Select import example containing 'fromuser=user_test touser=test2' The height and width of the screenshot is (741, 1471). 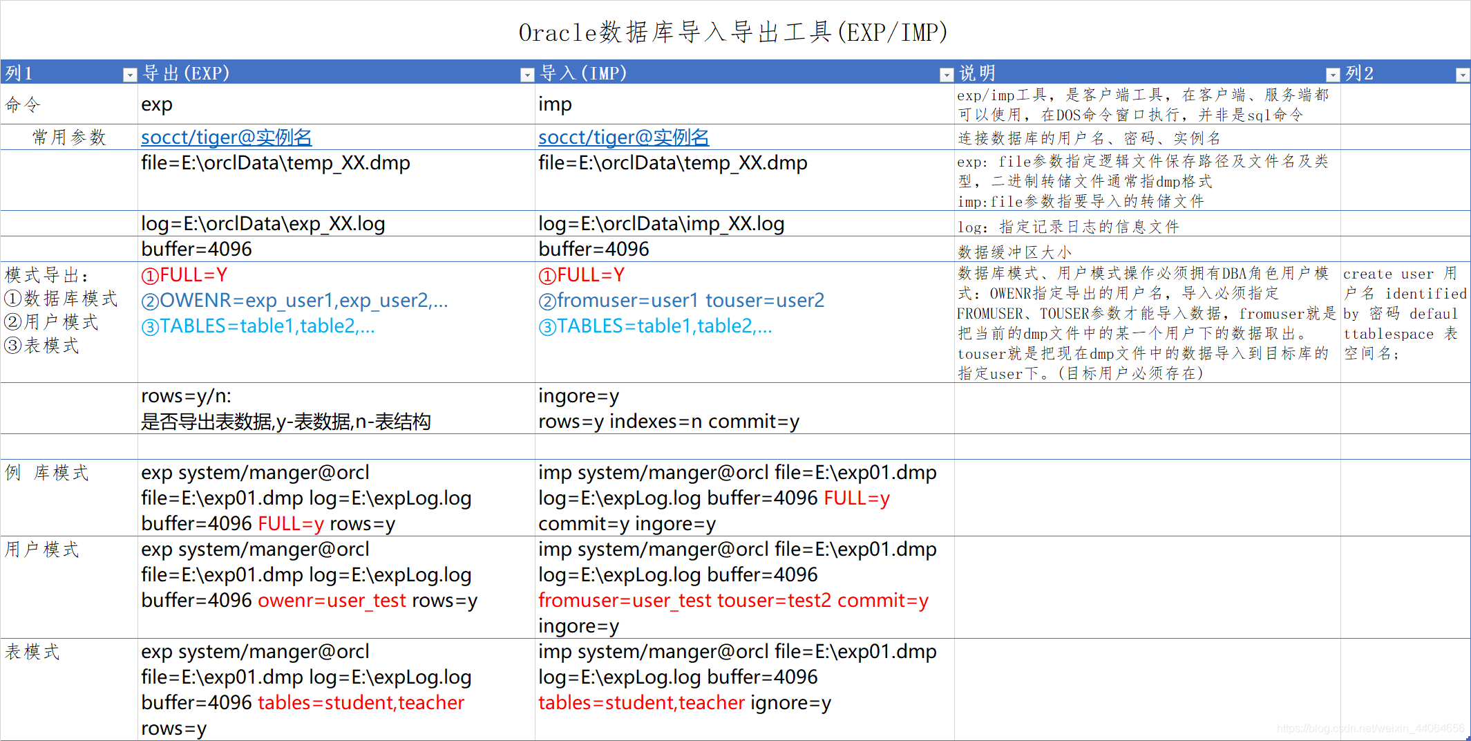point(745,587)
